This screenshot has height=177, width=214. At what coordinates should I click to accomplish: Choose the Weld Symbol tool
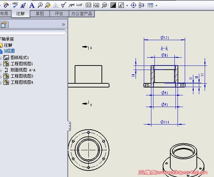pos(72,5)
